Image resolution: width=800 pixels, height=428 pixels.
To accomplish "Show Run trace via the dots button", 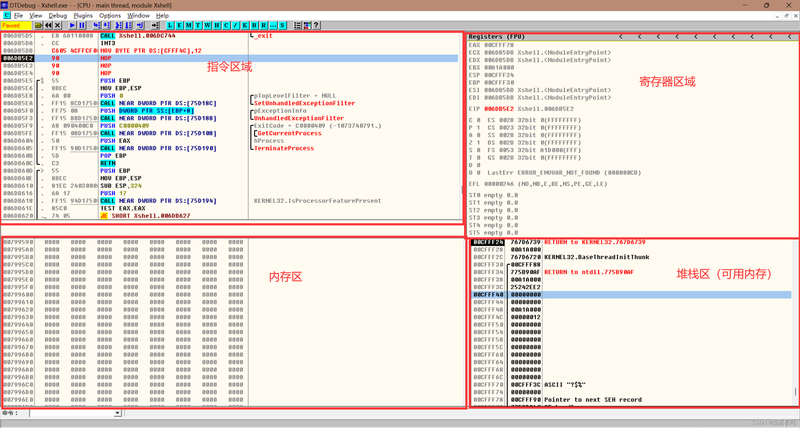I will pos(273,25).
